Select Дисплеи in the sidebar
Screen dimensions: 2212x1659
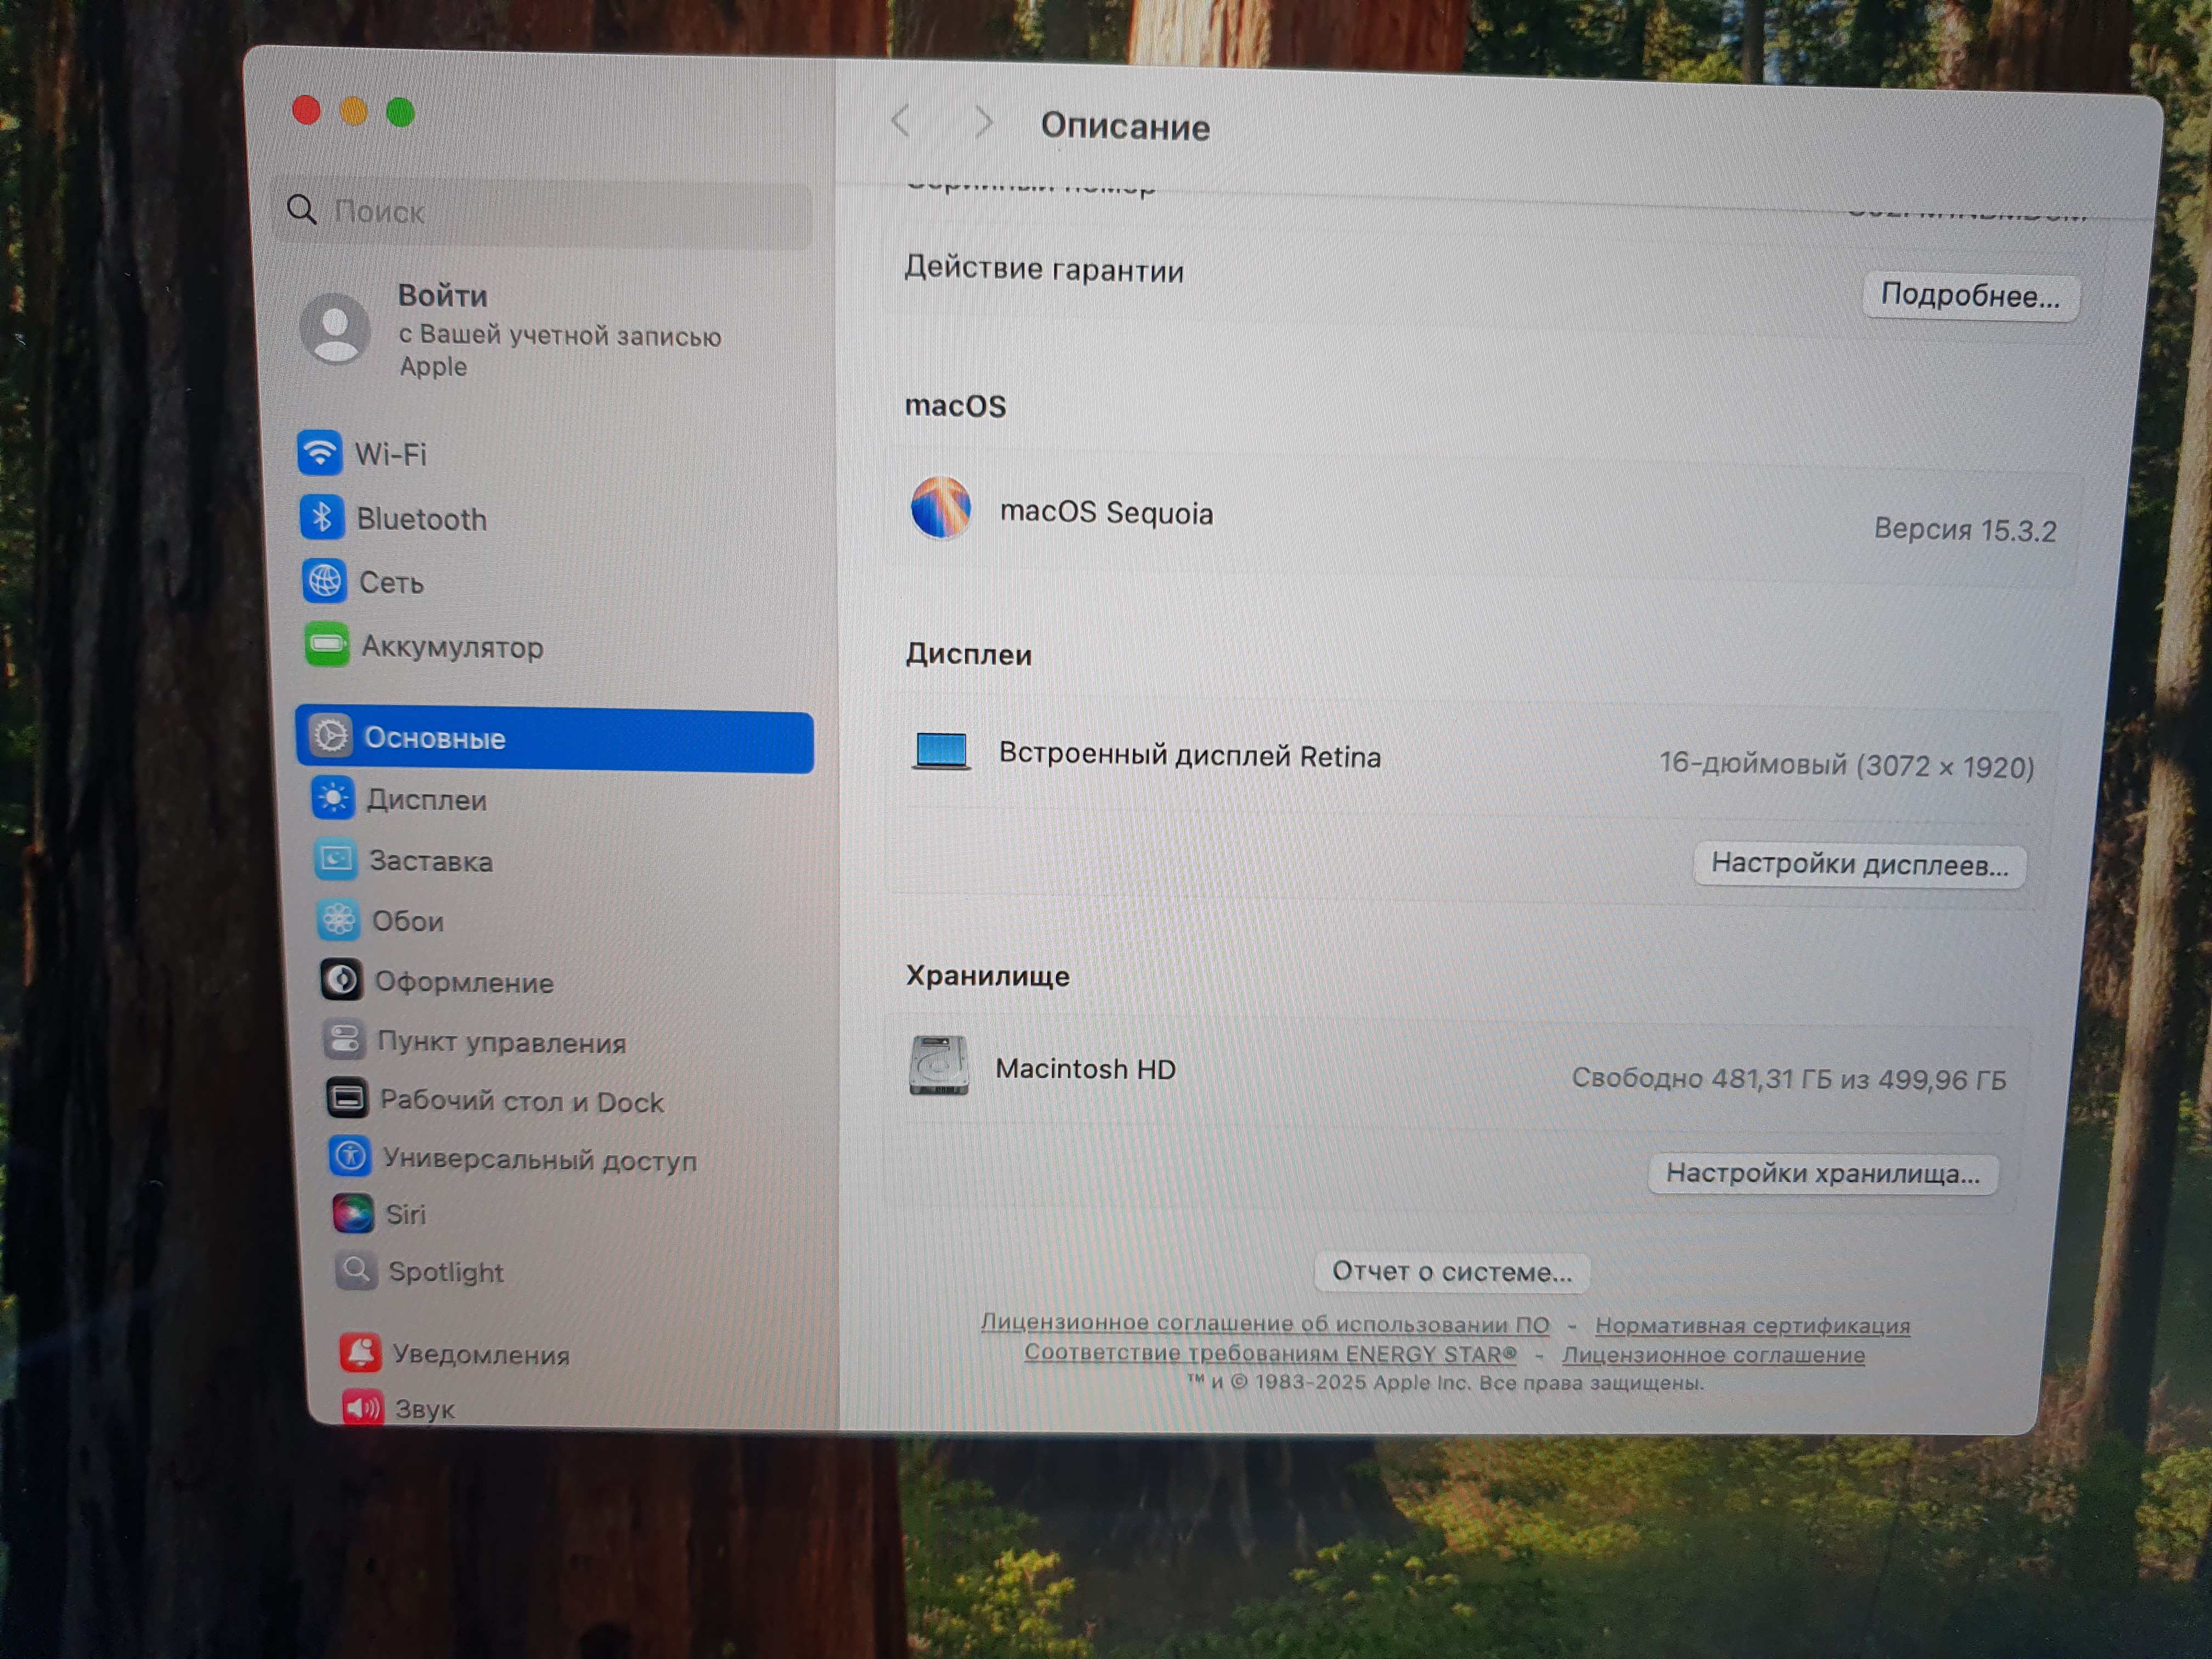426,800
